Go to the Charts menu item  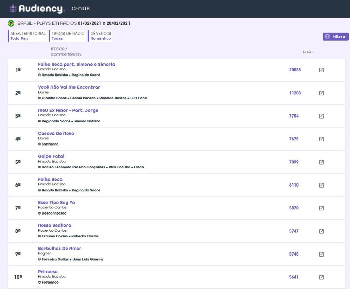[81, 9]
